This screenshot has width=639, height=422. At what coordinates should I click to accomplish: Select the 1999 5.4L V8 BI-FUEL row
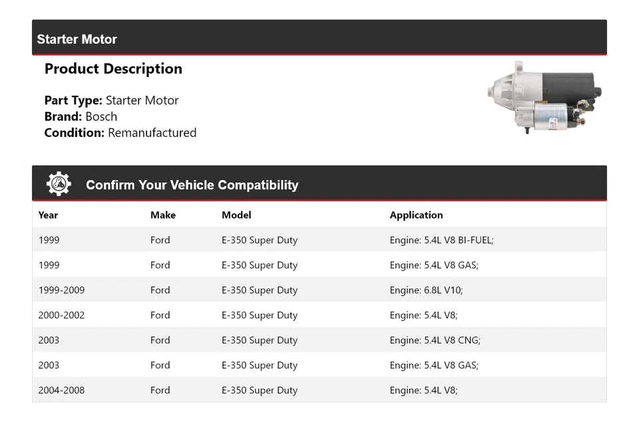pos(319,240)
